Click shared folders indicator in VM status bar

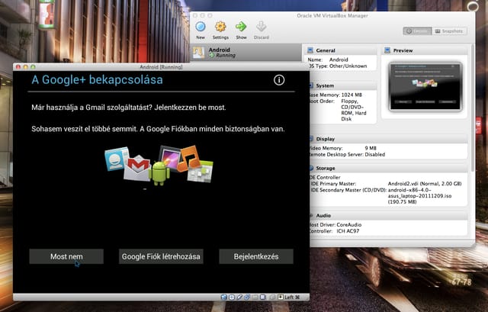[x=255, y=297]
